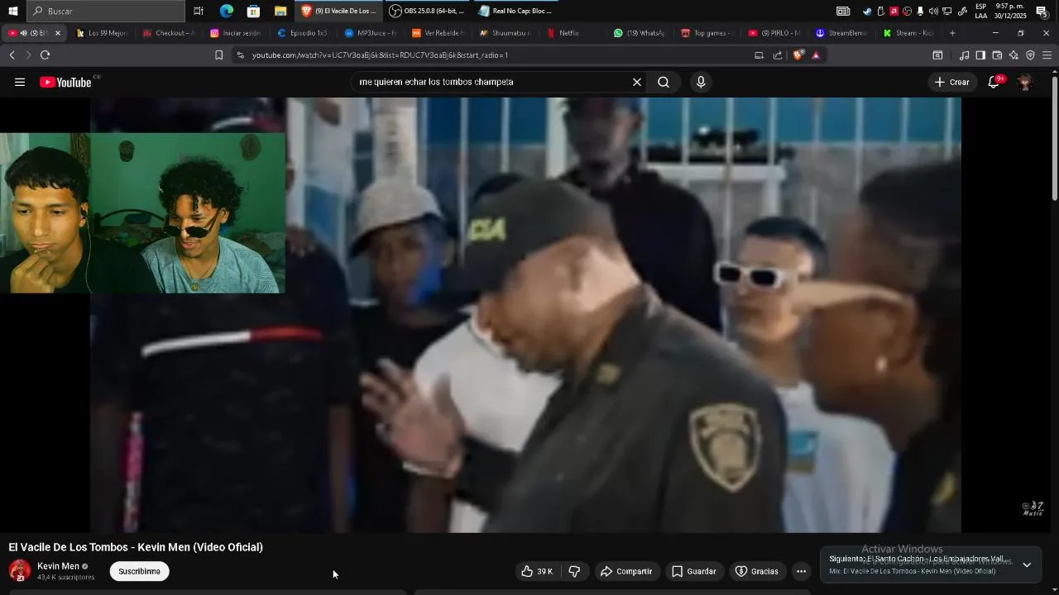Switch to the Stream - Kick tab
Viewport: 1059px width, 595px height.
pos(908,33)
